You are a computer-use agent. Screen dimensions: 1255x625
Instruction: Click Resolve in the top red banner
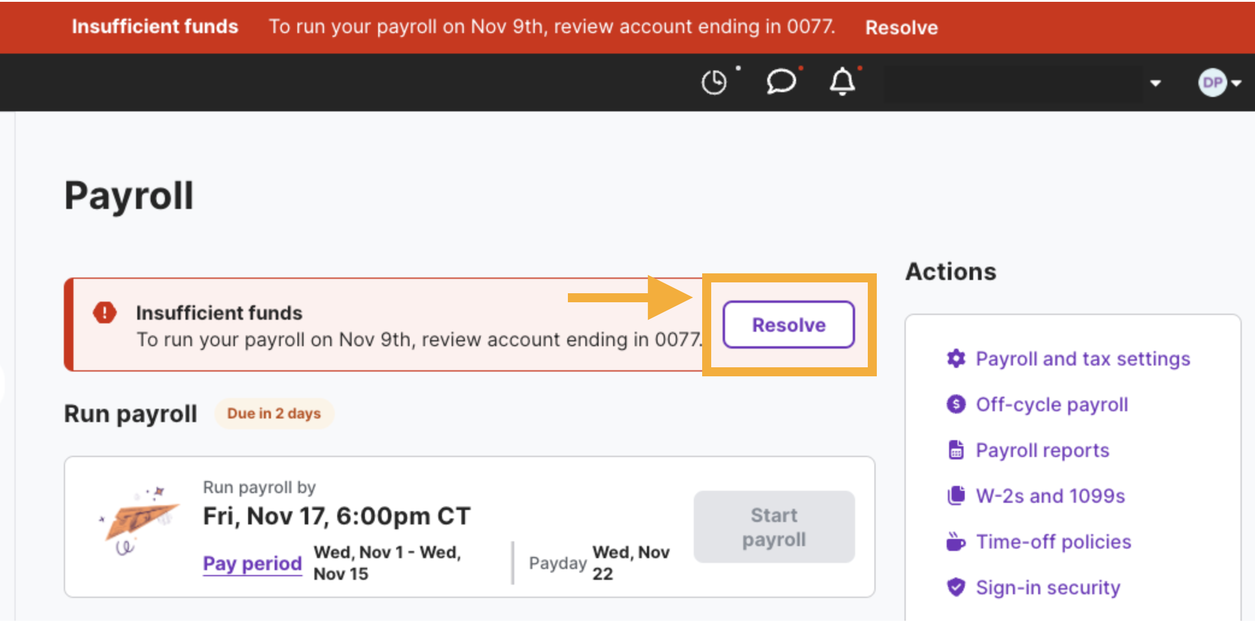click(x=902, y=27)
